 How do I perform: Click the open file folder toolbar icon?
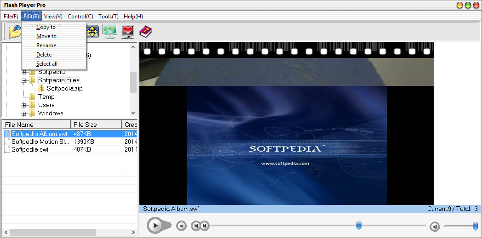[15, 31]
